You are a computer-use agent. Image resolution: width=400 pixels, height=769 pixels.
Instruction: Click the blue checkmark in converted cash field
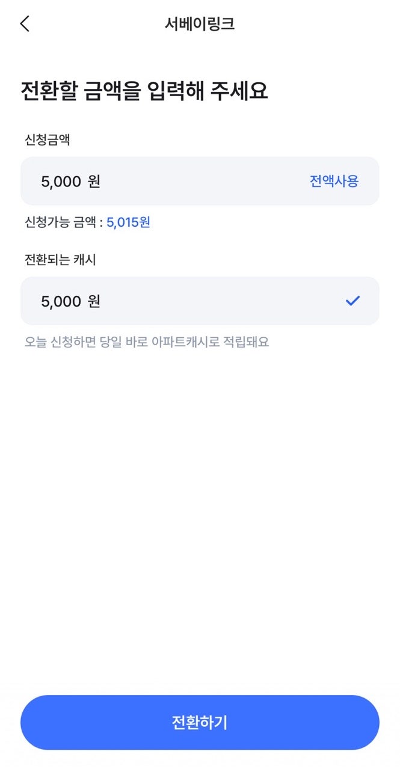pos(352,301)
